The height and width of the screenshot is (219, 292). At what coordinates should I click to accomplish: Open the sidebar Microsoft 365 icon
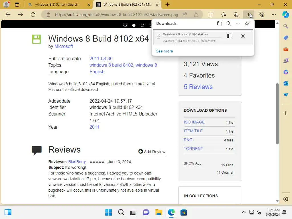point(286,72)
